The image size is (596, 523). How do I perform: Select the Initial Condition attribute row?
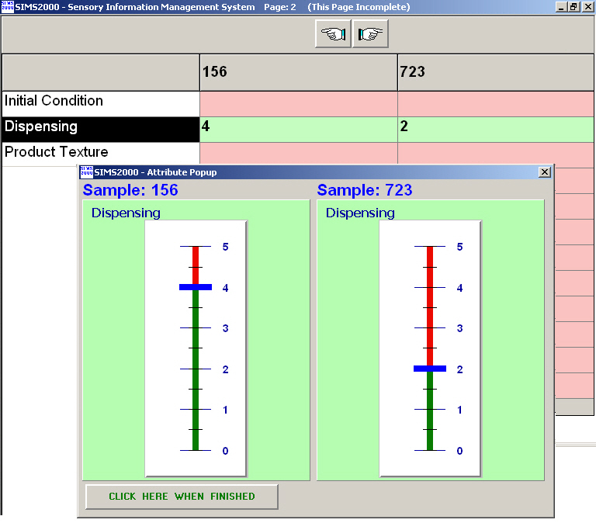point(100,102)
